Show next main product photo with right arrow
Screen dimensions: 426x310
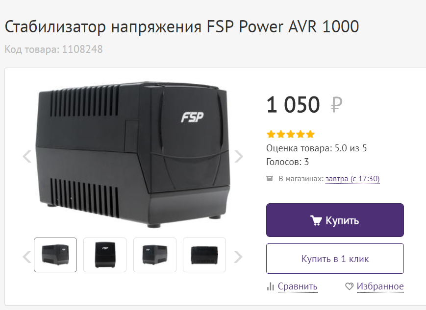[239, 156]
